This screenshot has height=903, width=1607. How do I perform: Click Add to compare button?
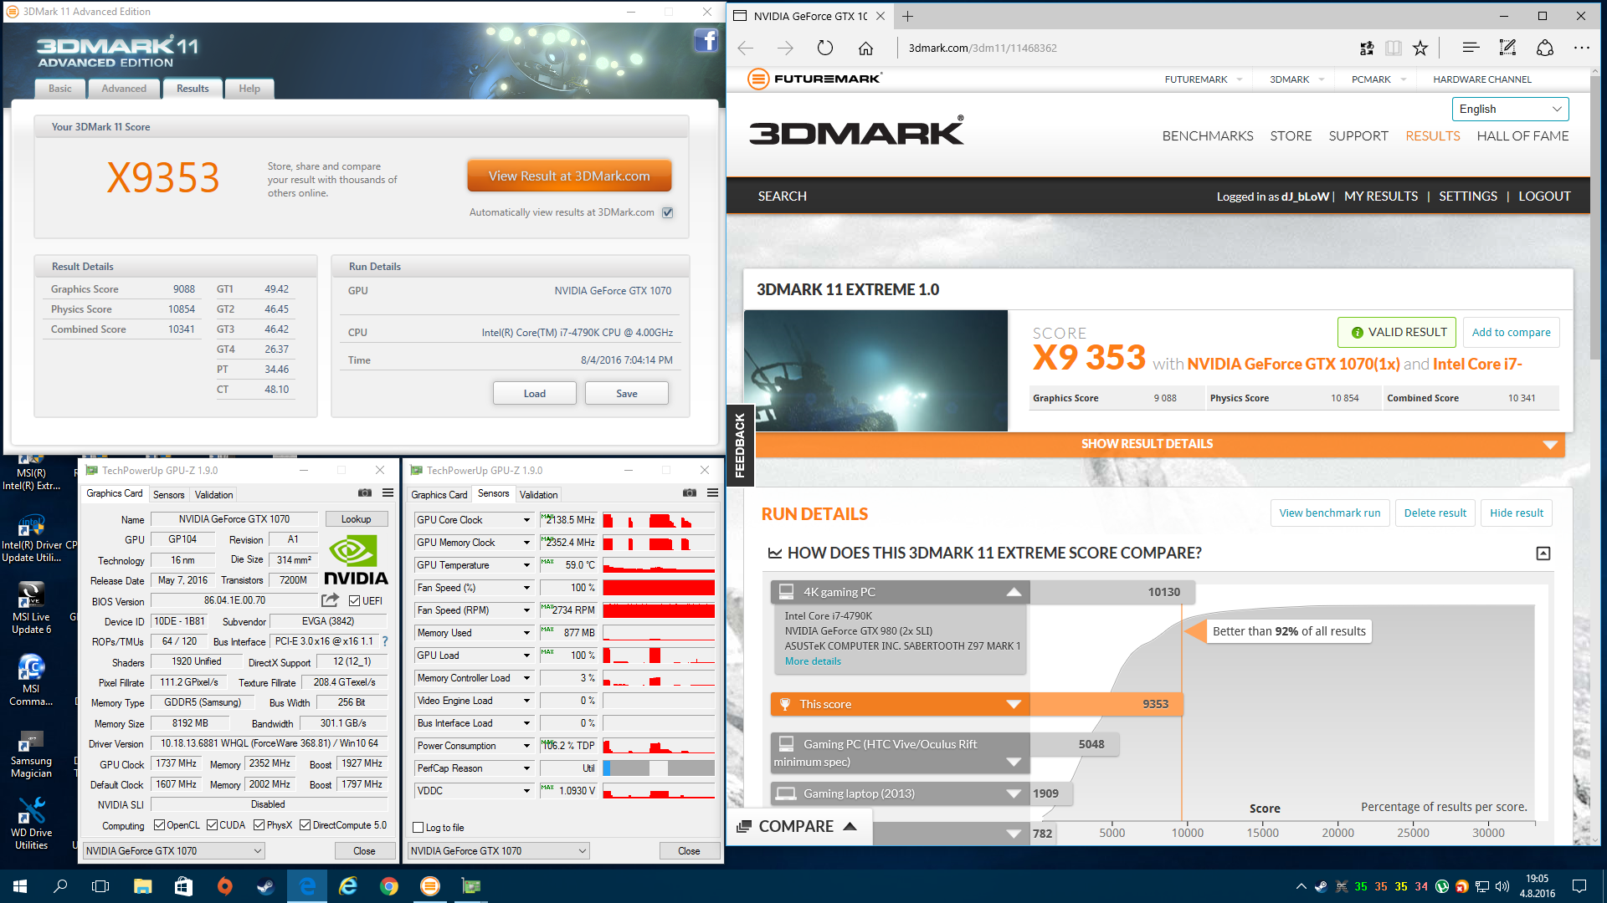pyautogui.click(x=1511, y=332)
